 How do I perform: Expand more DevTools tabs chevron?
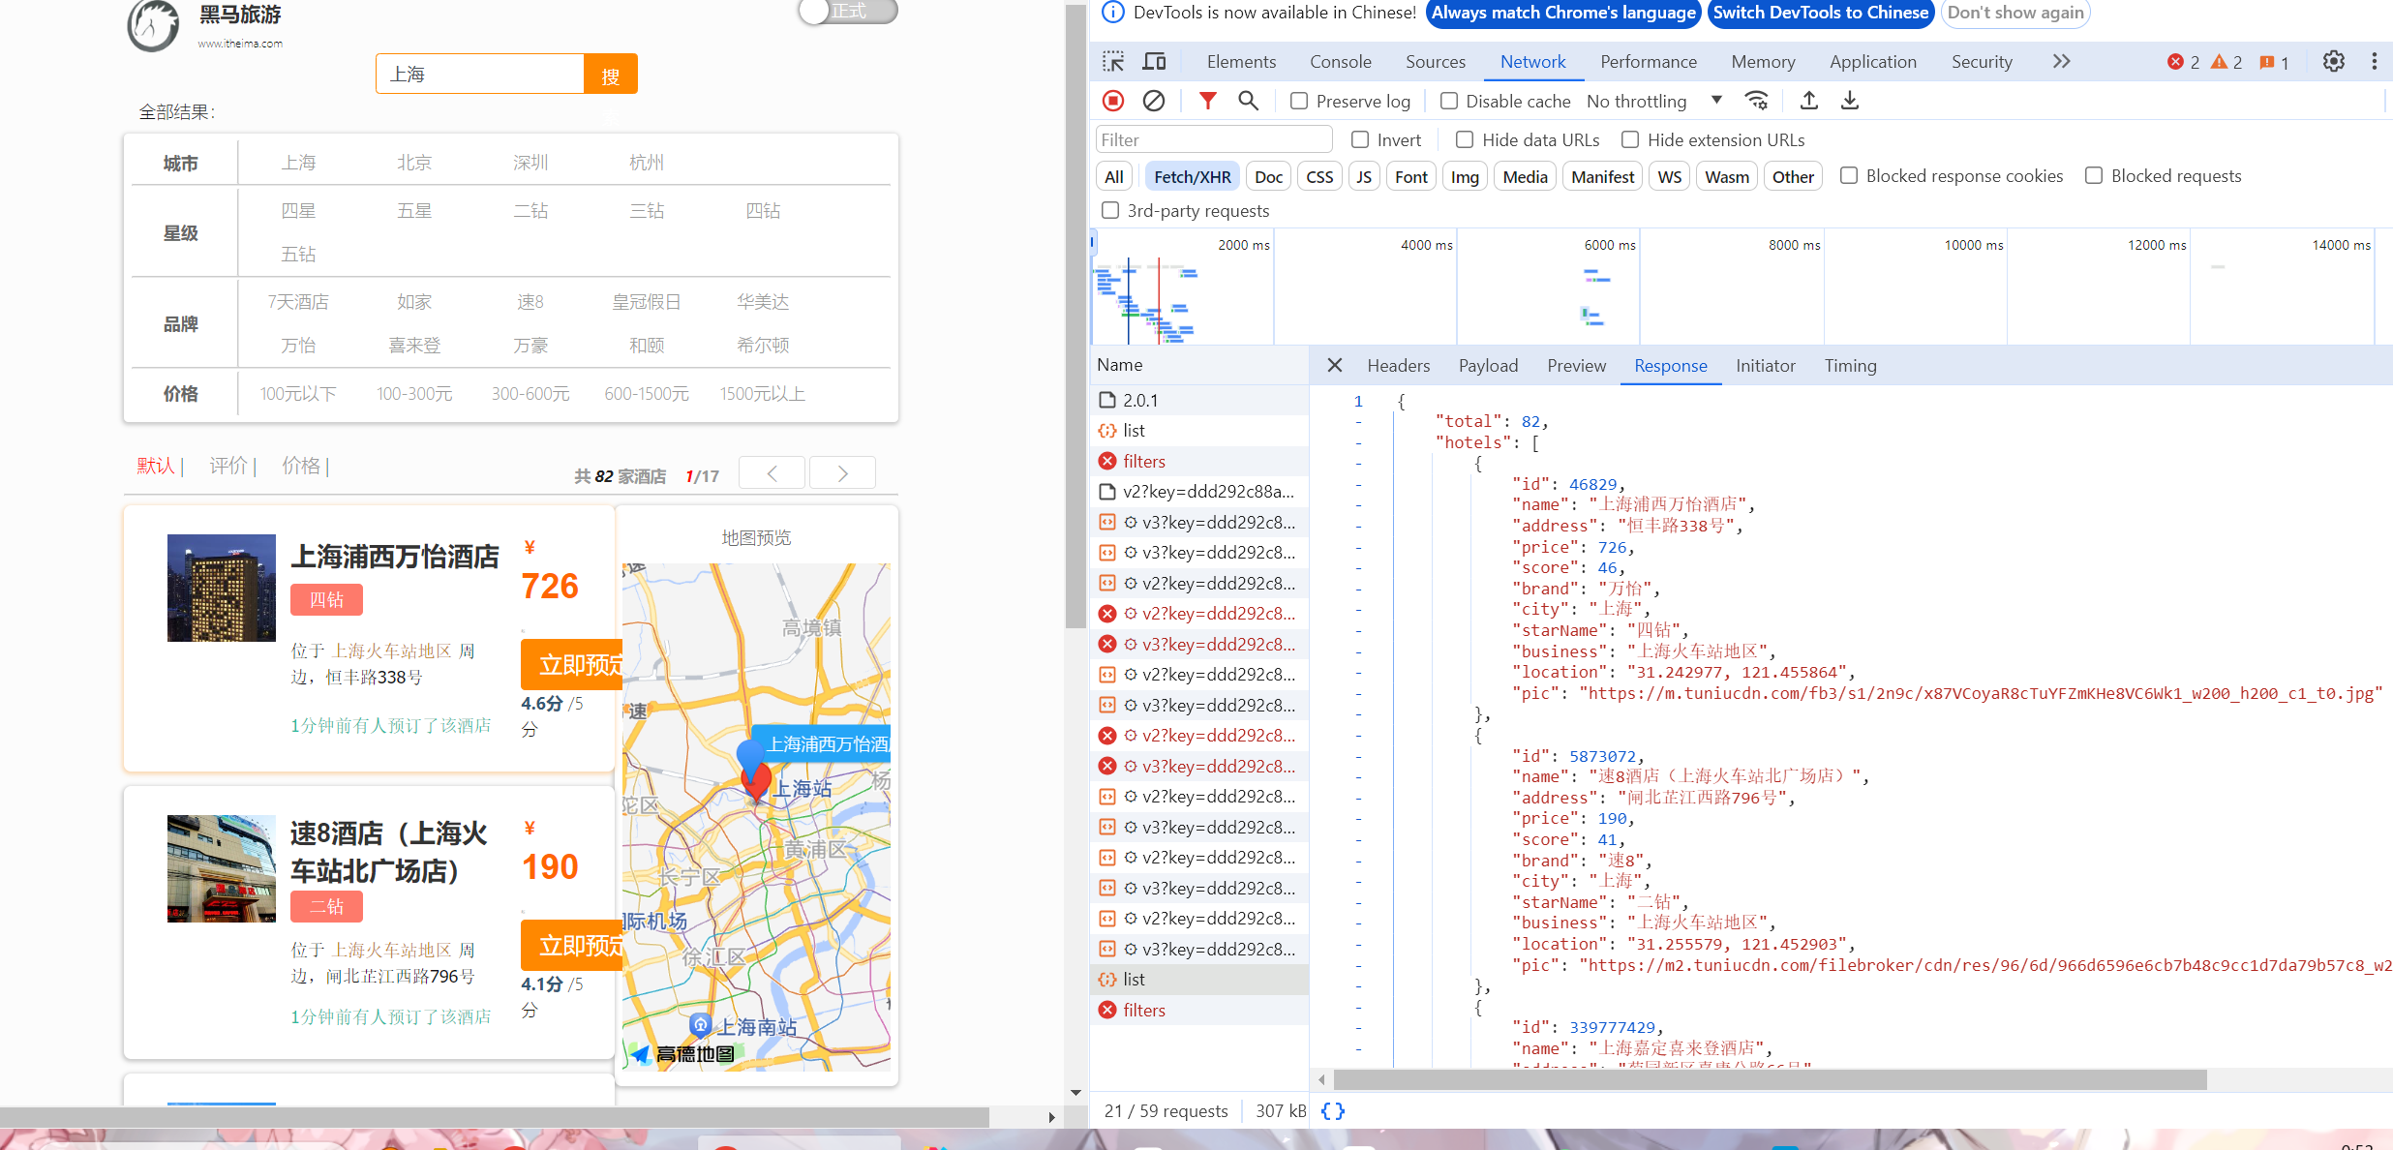(x=2061, y=62)
